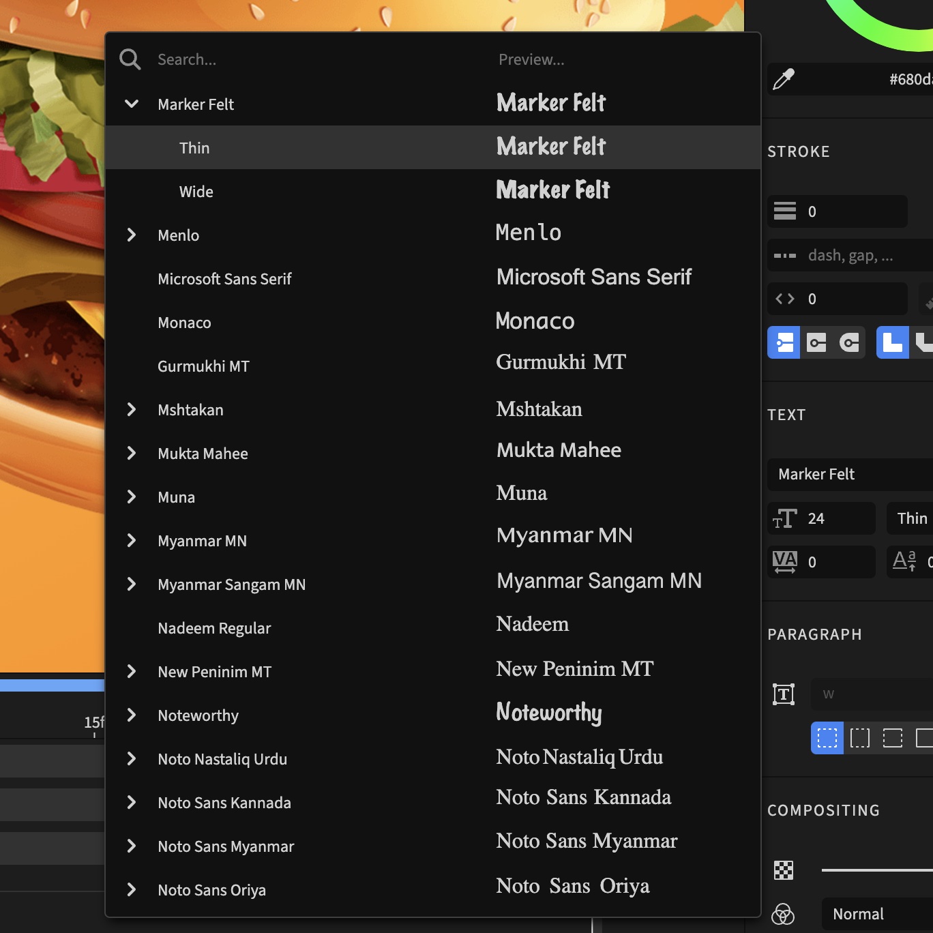Expand the Menlo font family
This screenshot has height=933, width=933.
click(x=132, y=235)
